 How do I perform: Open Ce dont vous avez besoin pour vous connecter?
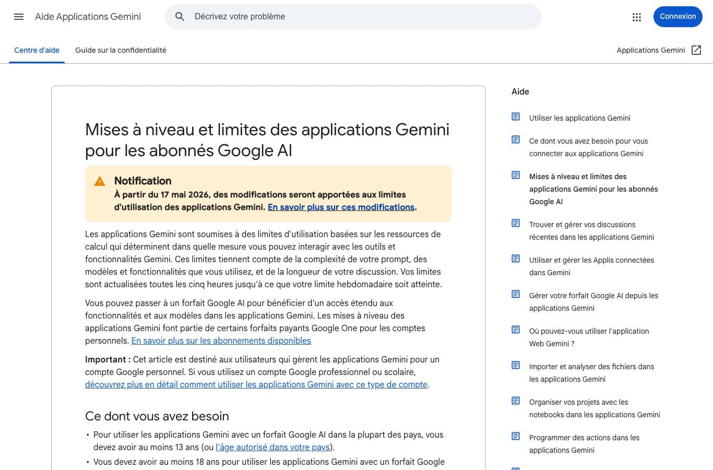[x=588, y=147]
